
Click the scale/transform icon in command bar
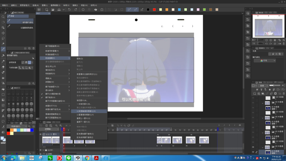[x=102, y=10]
